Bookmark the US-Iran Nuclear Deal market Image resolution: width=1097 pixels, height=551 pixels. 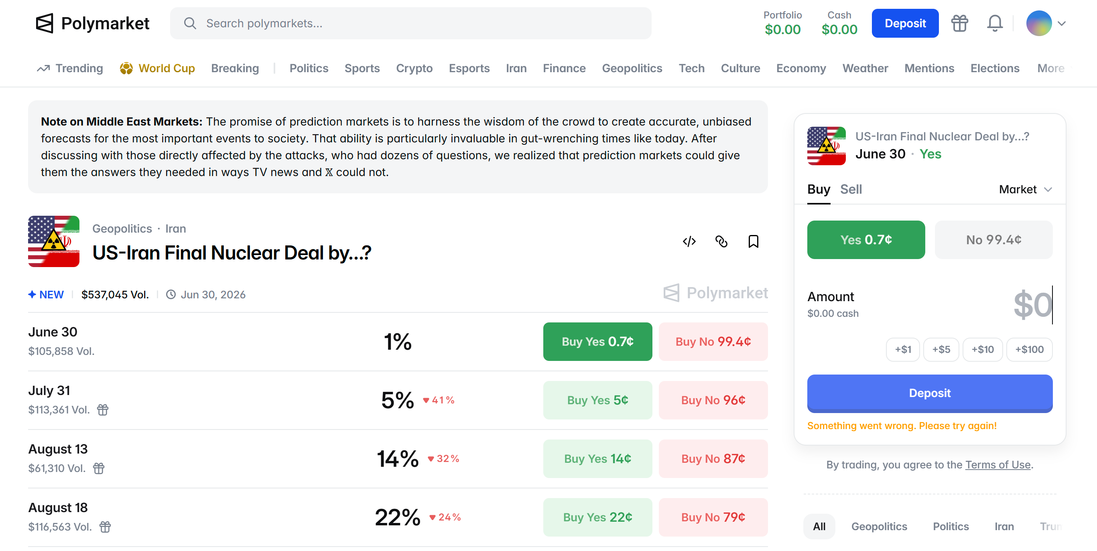pyautogui.click(x=753, y=241)
